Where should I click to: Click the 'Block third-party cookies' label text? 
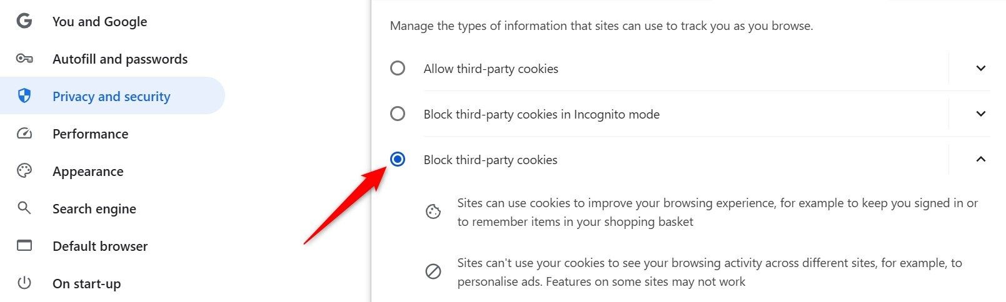[x=490, y=160]
